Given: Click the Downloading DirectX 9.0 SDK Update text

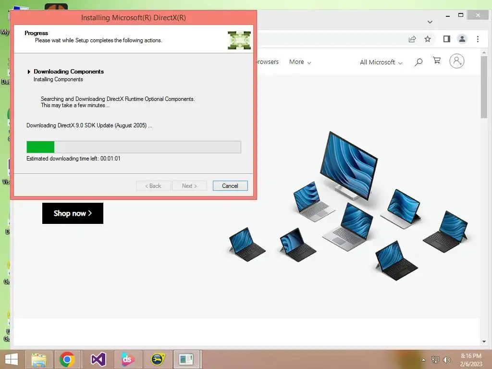Looking at the screenshot, I should coord(89,125).
